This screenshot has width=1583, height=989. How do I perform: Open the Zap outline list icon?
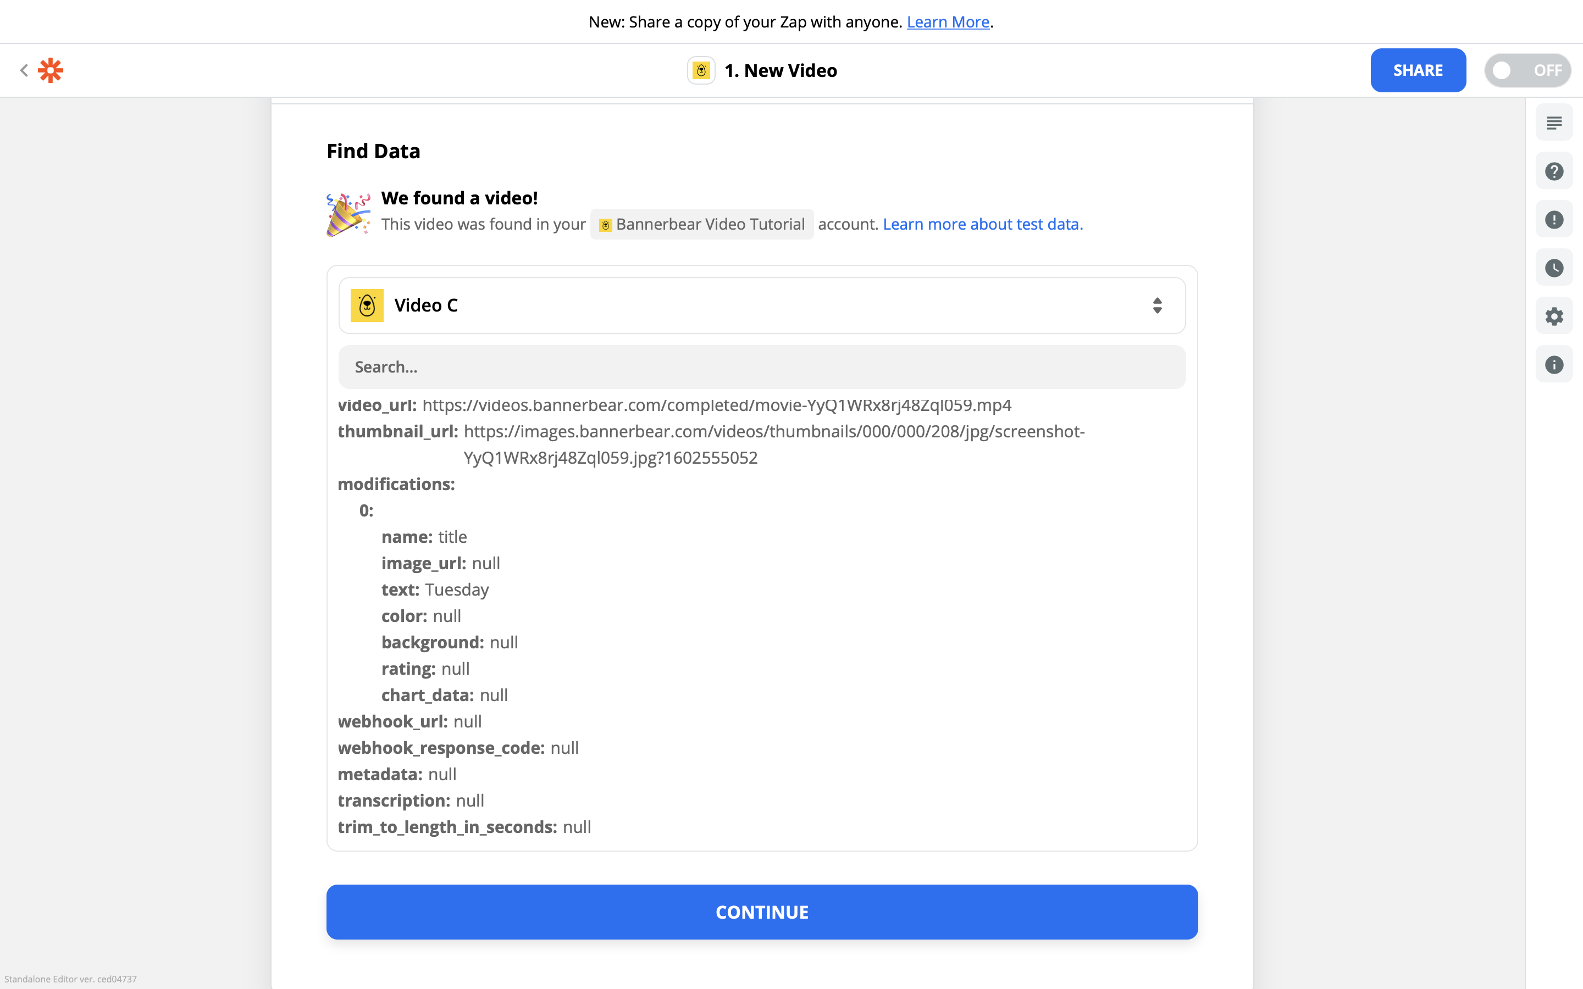pos(1553,123)
